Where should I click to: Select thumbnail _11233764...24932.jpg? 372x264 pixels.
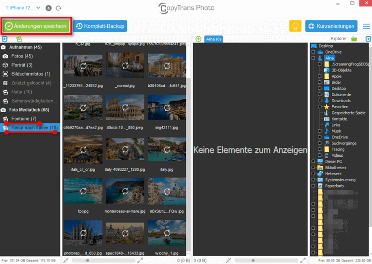(83, 66)
